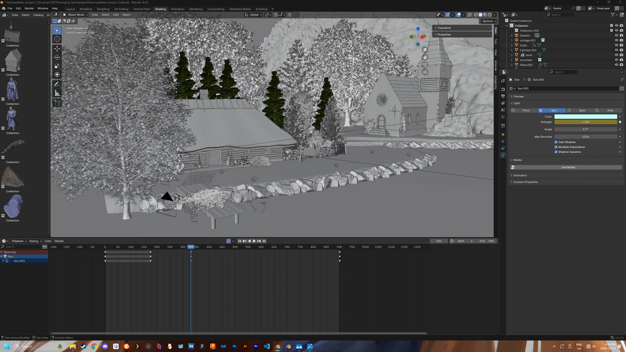The image size is (626, 352).
Task: Open the Render menu
Action: coord(29,8)
